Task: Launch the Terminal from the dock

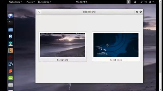Action: [10, 23]
